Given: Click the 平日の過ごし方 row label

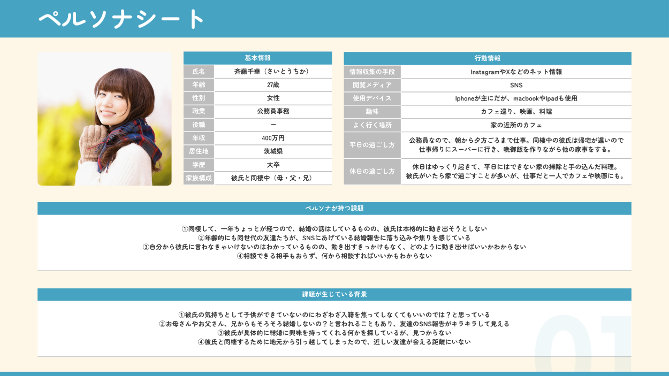Looking at the screenshot, I should [x=372, y=145].
